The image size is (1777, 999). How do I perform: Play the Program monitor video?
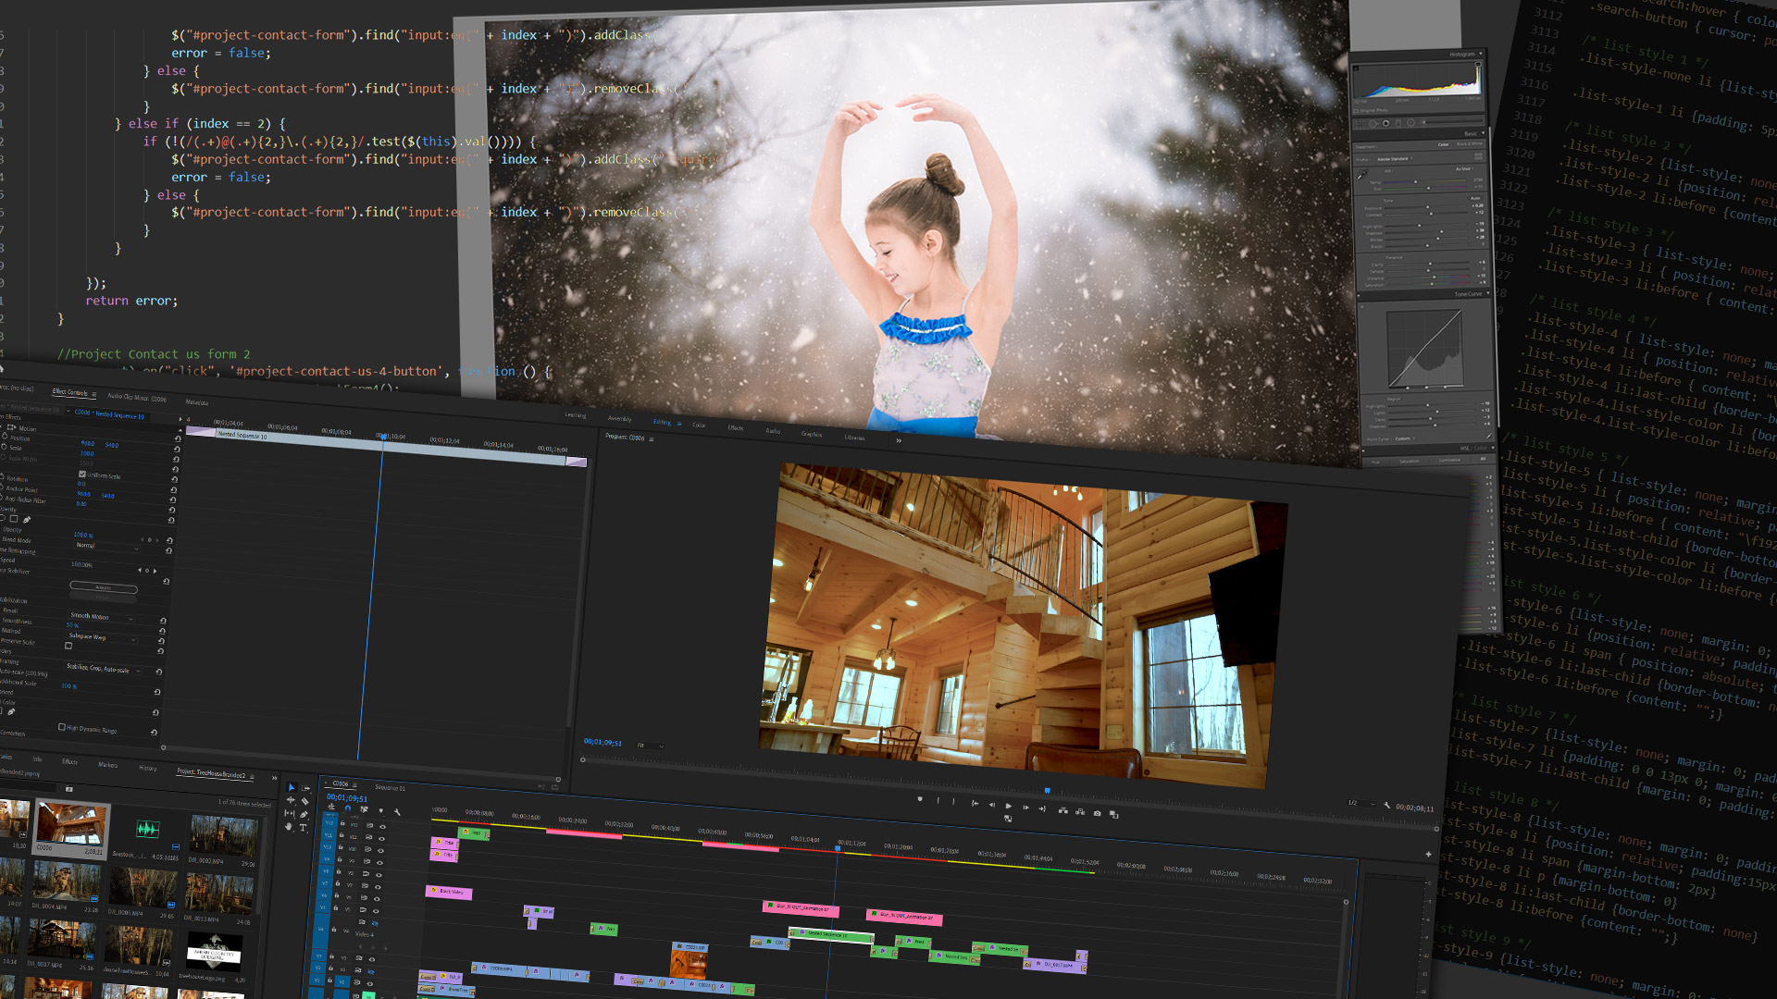point(1009,806)
